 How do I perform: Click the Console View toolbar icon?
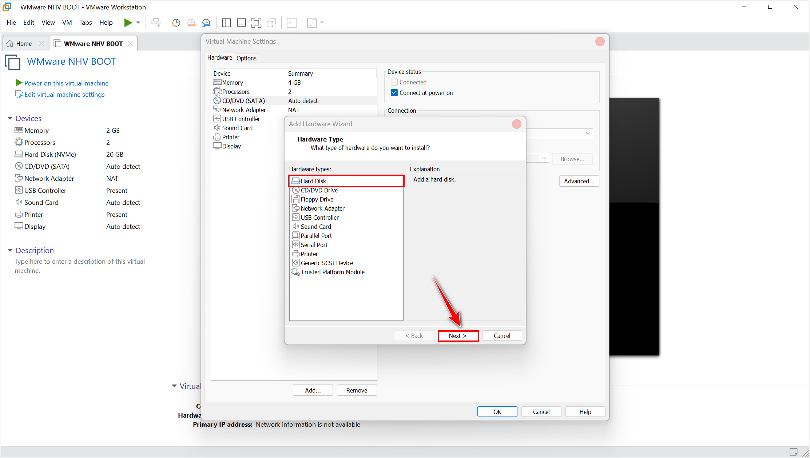[291, 23]
